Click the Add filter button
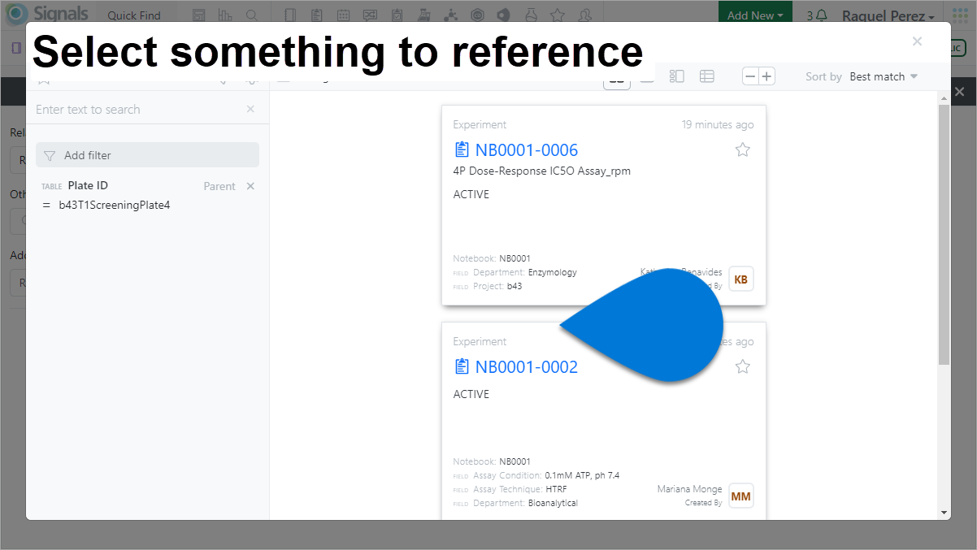 [147, 155]
